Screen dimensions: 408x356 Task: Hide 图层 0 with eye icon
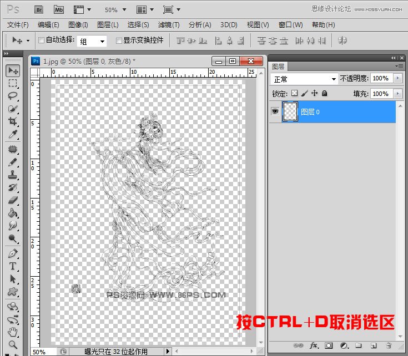point(275,111)
